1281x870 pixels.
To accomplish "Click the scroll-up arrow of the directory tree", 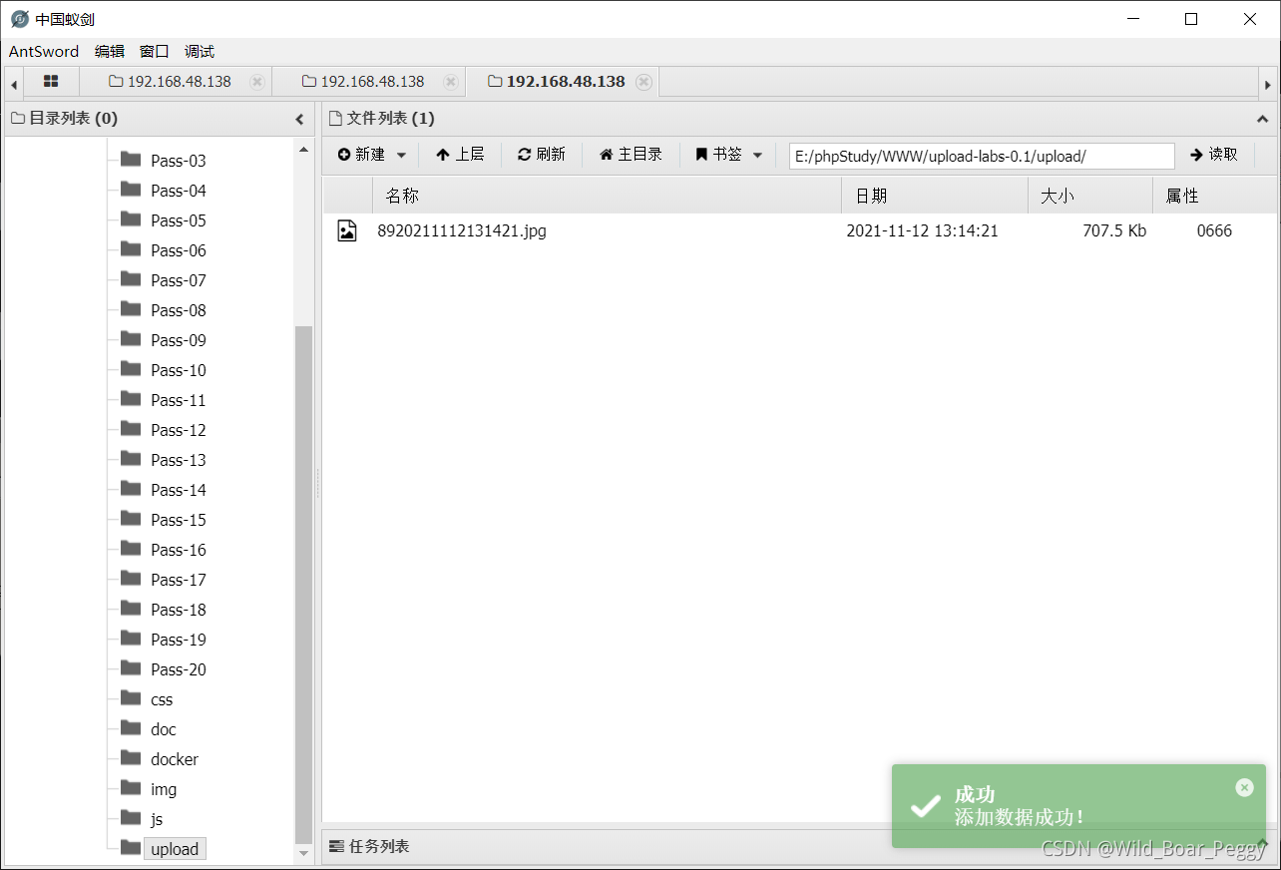I will (x=304, y=150).
